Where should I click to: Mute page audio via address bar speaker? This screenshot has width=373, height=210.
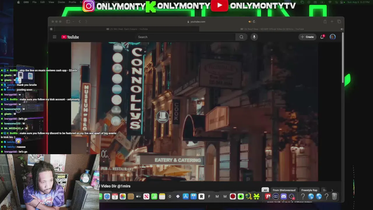[250, 22]
